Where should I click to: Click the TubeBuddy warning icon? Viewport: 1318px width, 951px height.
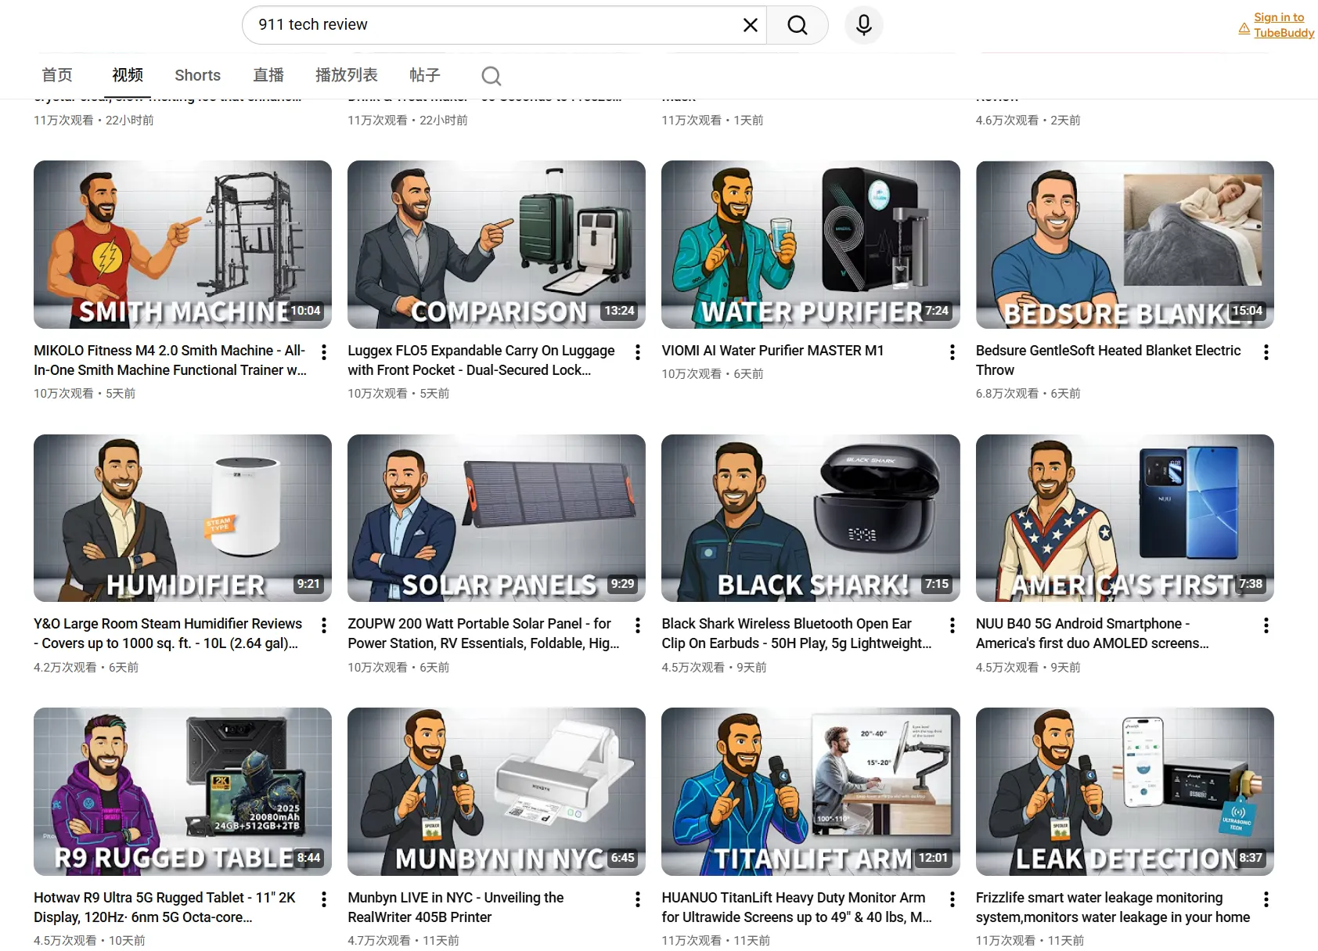pyautogui.click(x=1244, y=27)
